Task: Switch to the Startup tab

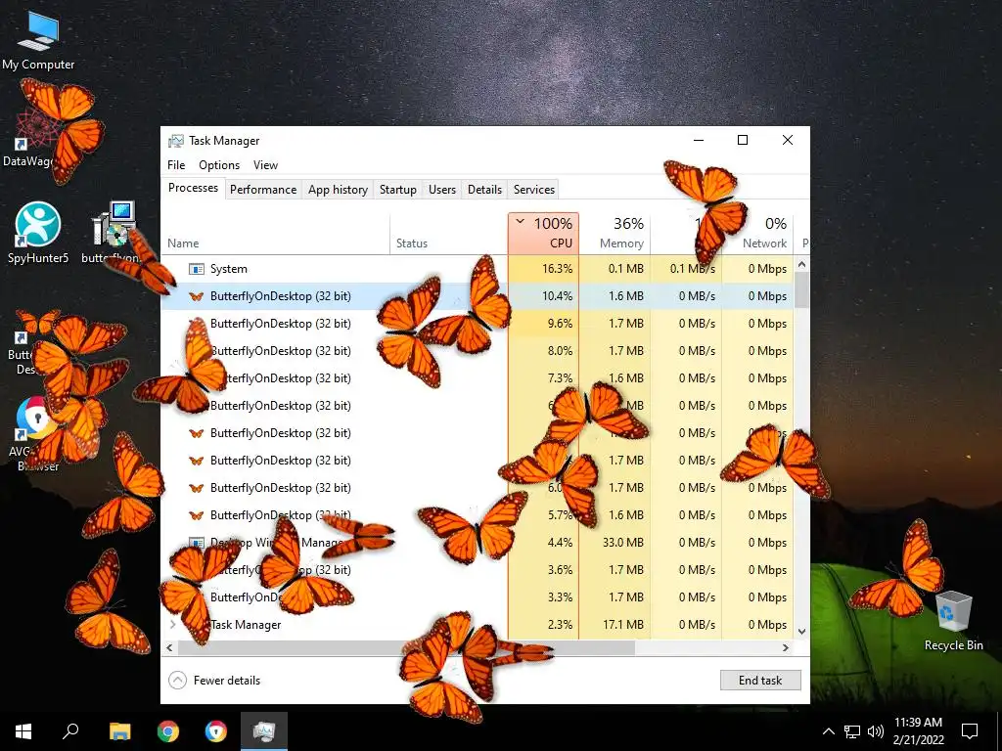Action: click(397, 190)
